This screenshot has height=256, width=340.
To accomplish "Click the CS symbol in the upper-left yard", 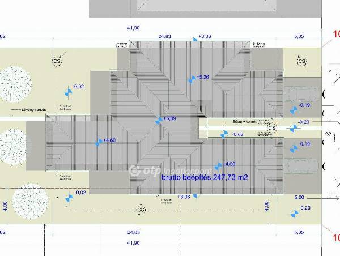I will pos(57,61).
